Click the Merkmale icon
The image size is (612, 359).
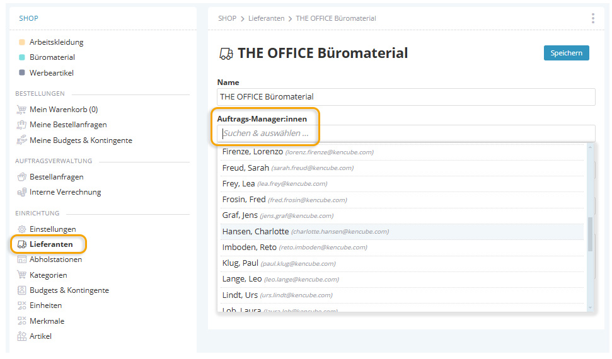point(22,321)
